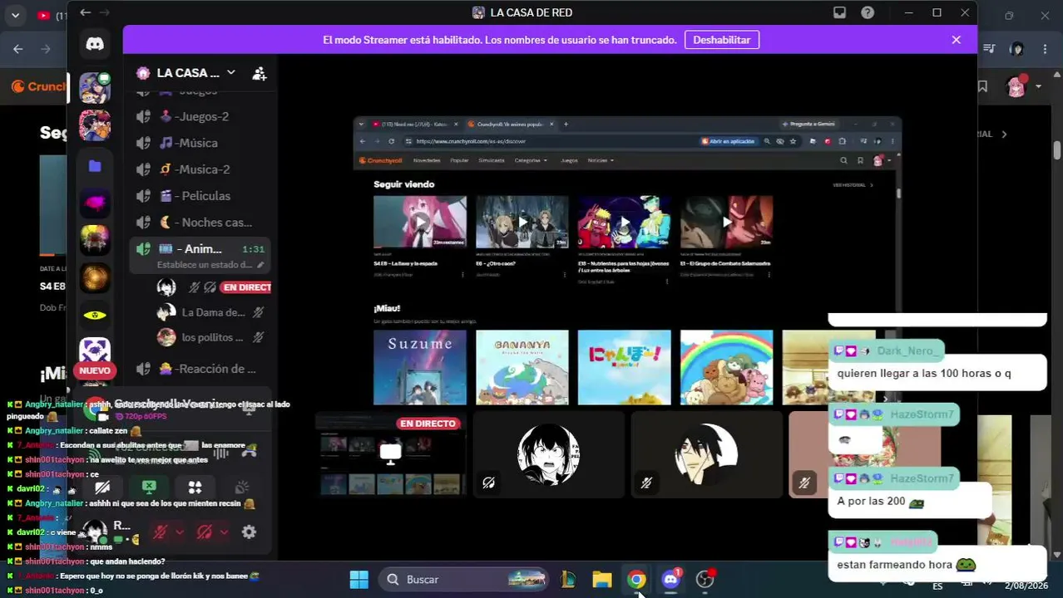Click the EN DIRECTO badge in channel list
The width and height of the screenshot is (1063, 598).
click(x=246, y=287)
